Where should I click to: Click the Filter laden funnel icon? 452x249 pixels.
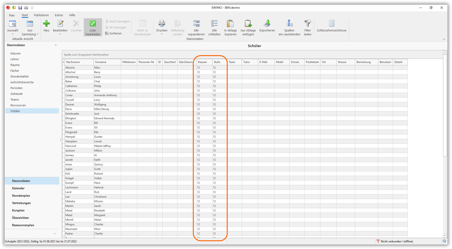(x=307, y=24)
